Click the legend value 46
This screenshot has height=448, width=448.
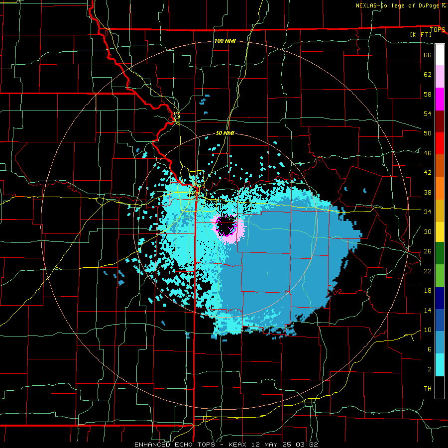coord(428,153)
